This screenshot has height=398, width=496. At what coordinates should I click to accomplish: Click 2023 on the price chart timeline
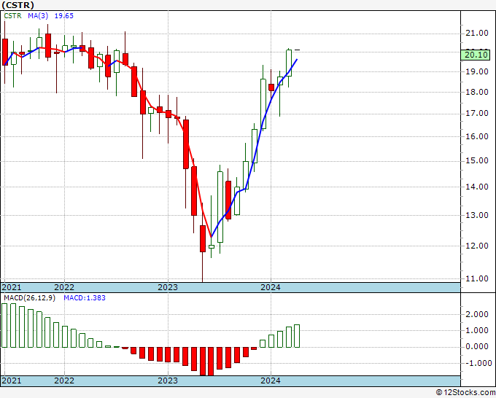pos(168,287)
